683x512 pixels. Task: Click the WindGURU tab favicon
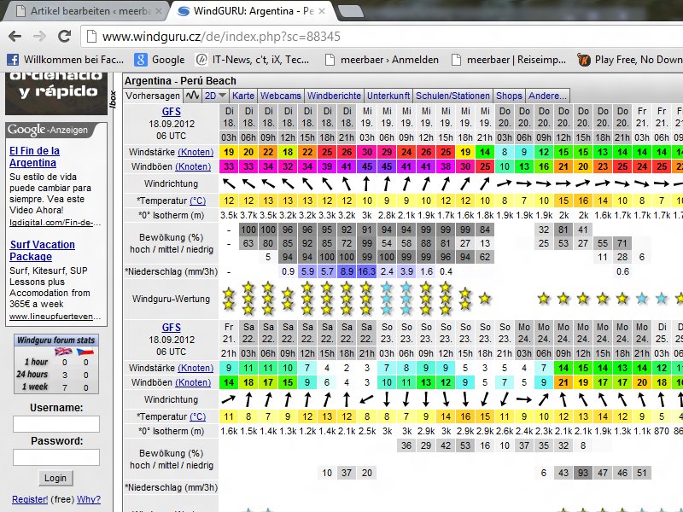184,11
